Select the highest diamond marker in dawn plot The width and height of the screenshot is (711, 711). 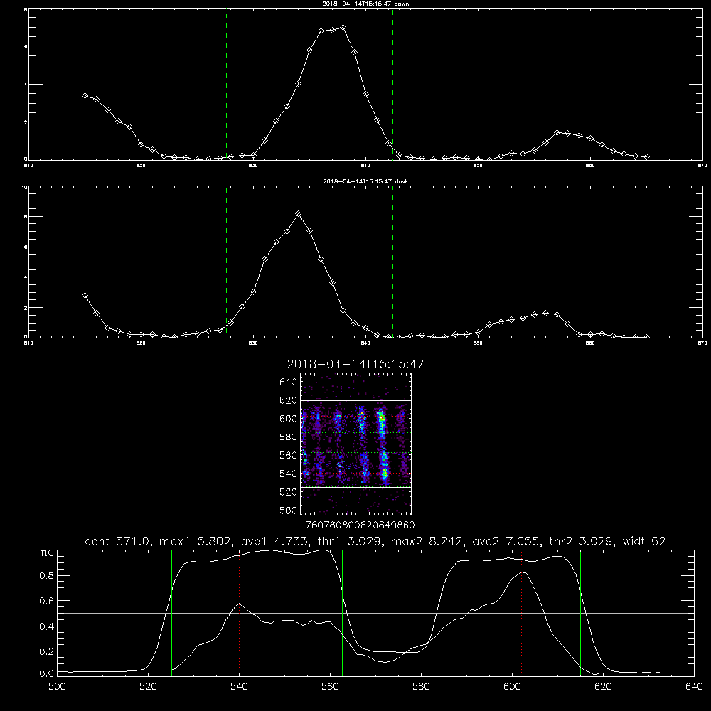(343, 27)
